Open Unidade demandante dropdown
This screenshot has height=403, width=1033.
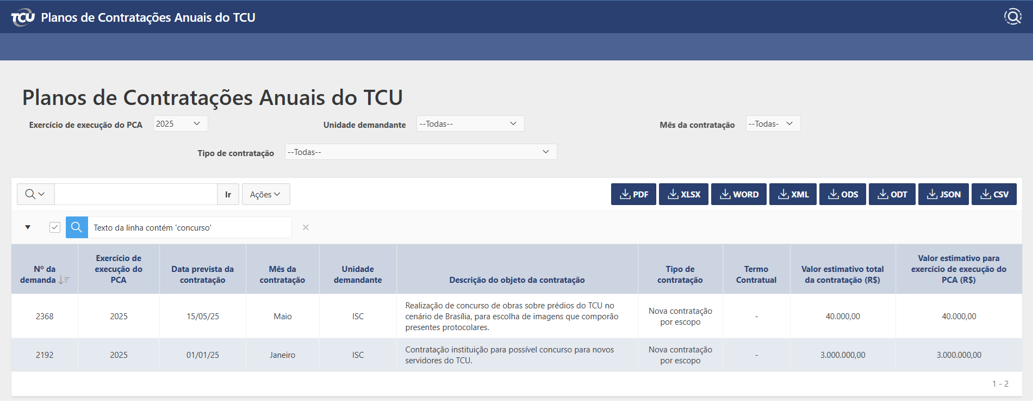(470, 123)
